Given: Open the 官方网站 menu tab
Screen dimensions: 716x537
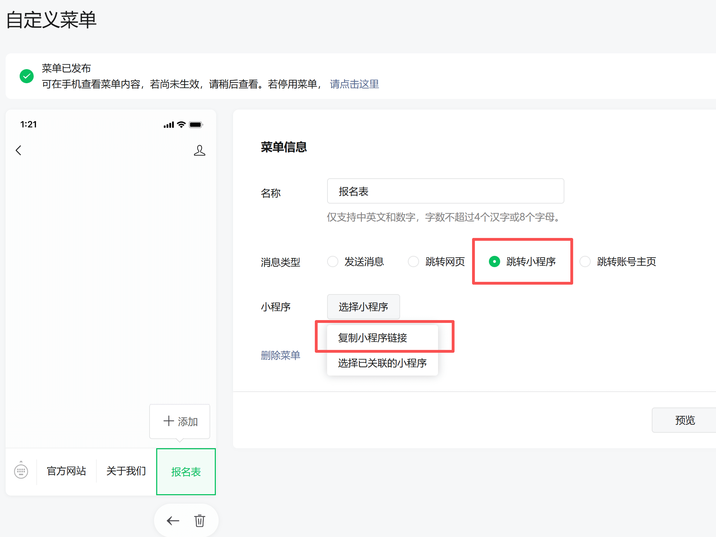Looking at the screenshot, I should (x=66, y=471).
